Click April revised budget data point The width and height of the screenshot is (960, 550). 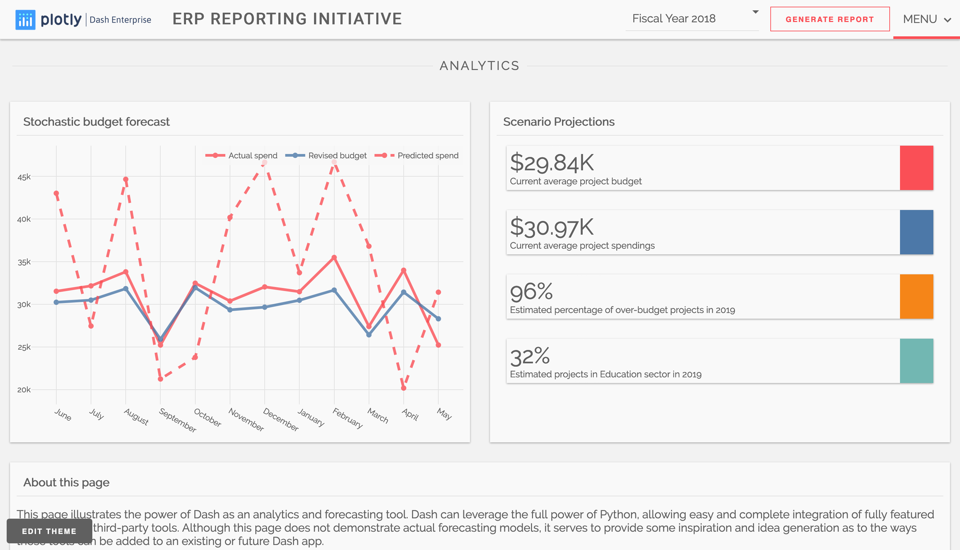(x=403, y=292)
